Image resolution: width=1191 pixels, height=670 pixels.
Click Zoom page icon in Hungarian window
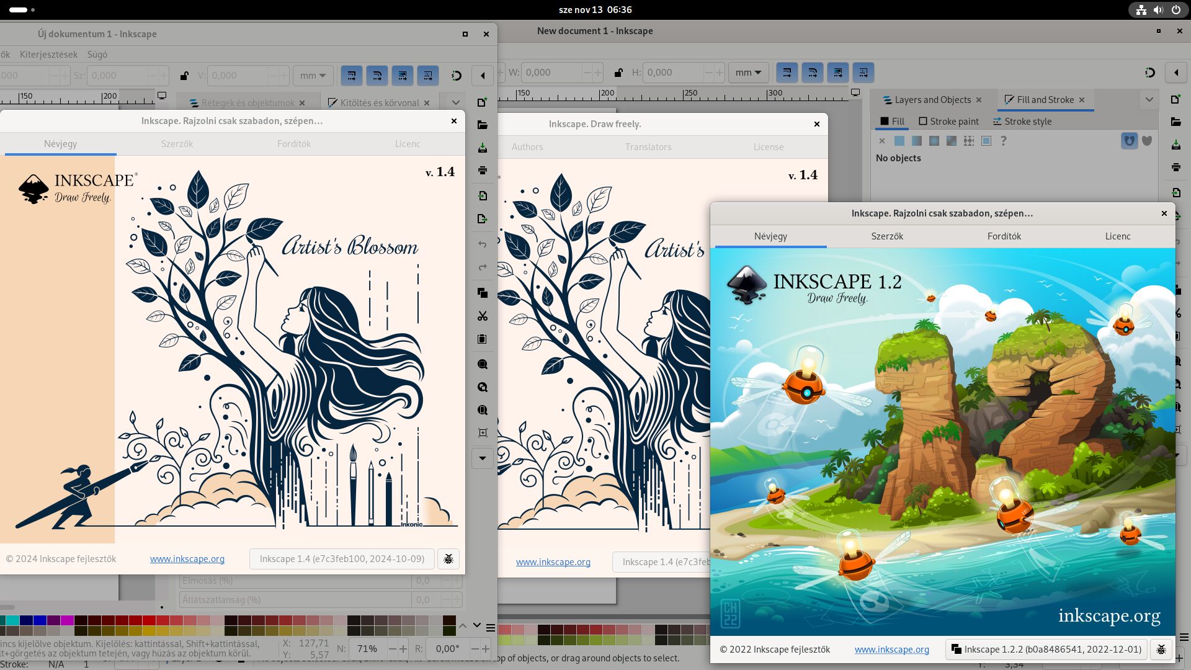coord(483,410)
